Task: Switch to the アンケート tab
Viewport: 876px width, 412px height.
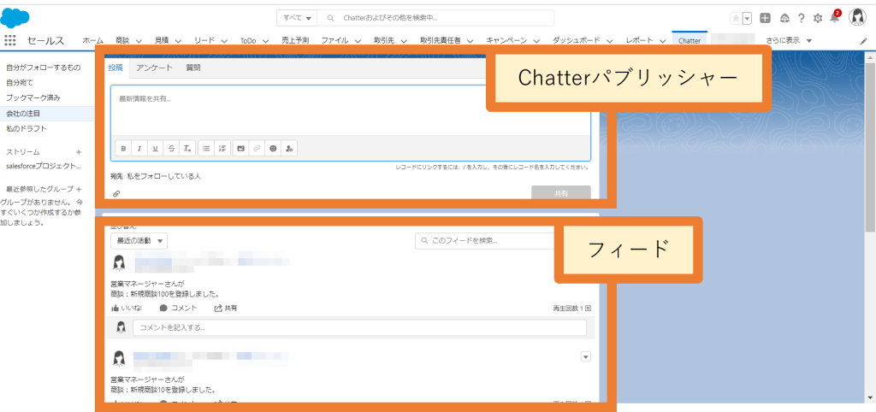Action: click(x=154, y=68)
